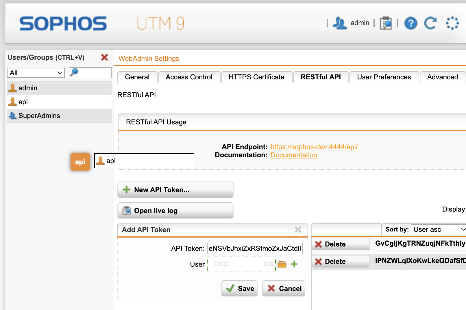Click the New API Token button
The image size is (466, 310).
pyautogui.click(x=175, y=190)
